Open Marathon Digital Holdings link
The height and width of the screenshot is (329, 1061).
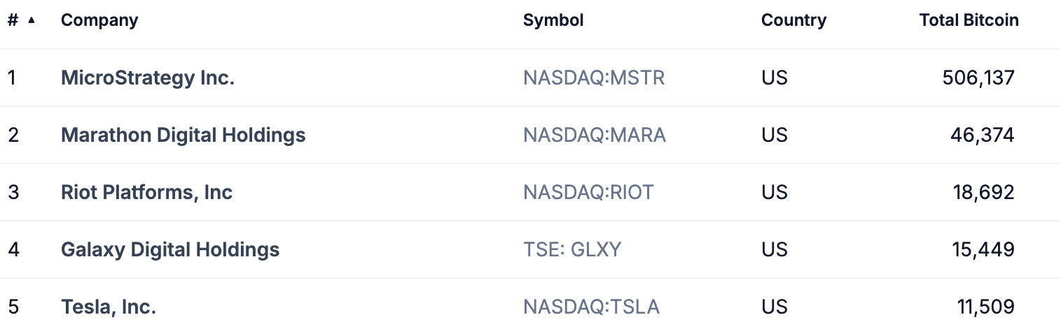183,135
